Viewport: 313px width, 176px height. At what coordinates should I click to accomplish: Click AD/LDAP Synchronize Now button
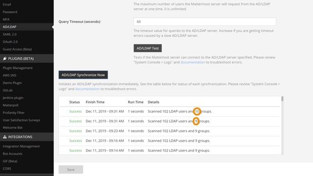pos(83,75)
